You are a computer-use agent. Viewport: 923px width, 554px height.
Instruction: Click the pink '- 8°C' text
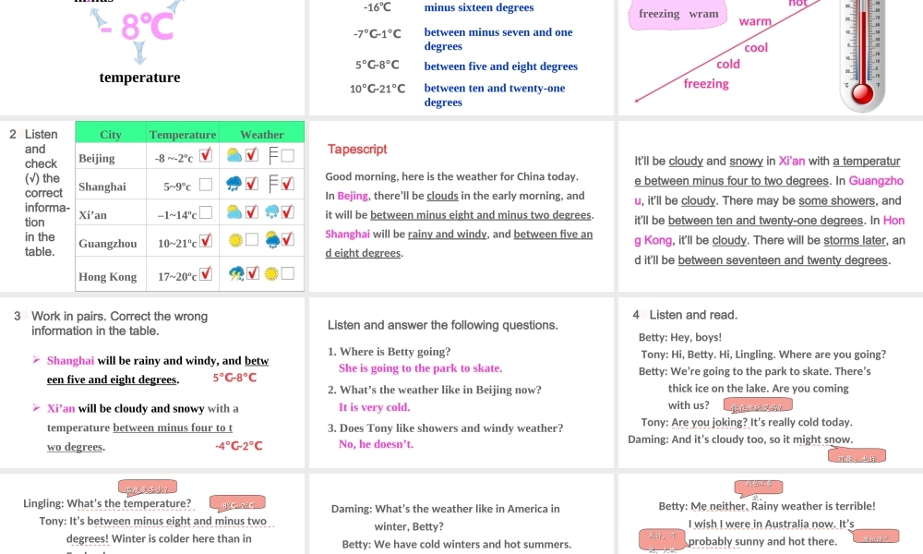[137, 27]
